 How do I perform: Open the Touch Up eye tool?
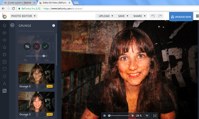[x=4, y=40]
